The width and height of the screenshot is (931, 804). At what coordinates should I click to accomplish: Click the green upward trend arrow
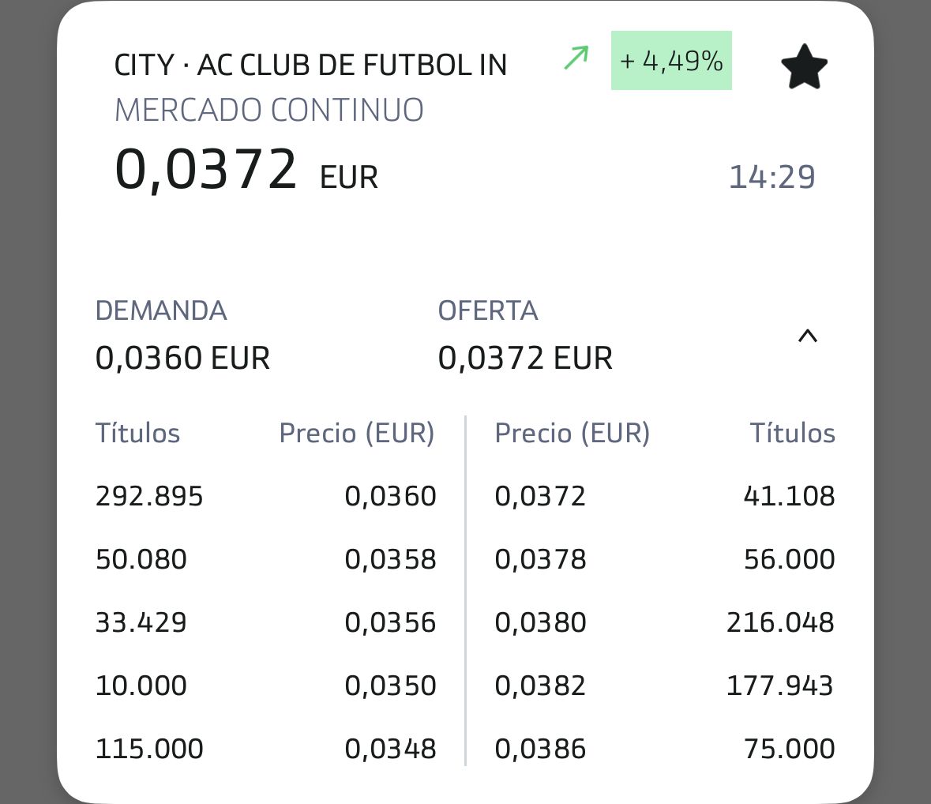[x=576, y=58]
